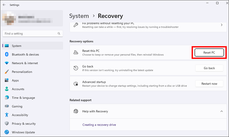The width and height of the screenshot is (229, 137).
Task: Click the Privacy & security shield icon
Action: tap(7, 123)
